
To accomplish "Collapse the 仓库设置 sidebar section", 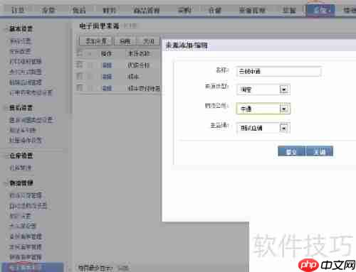I will click(x=21, y=156).
